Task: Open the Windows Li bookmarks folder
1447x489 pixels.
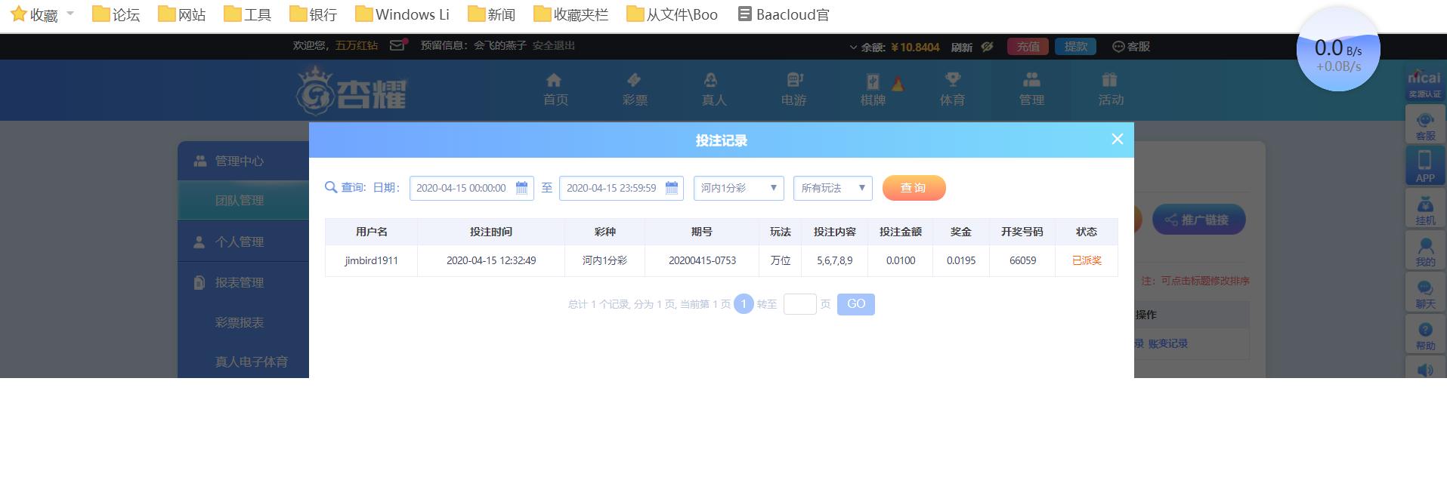Action: (x=402, y=14)
